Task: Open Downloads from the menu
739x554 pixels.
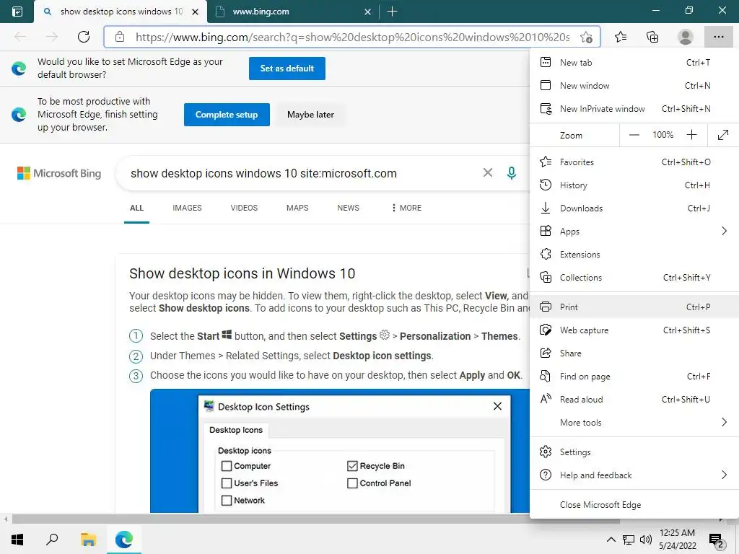Action: (634, 208)
